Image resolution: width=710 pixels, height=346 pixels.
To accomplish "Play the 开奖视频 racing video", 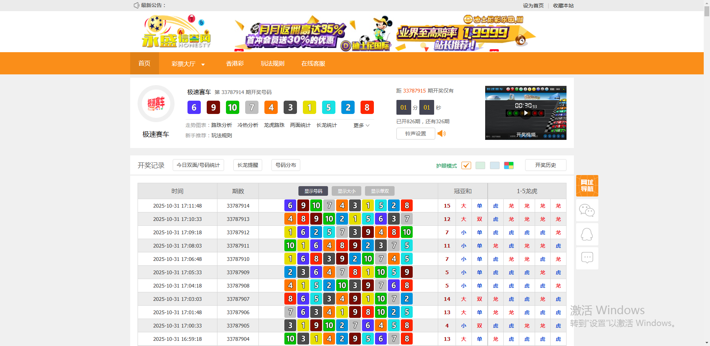I will (x=525, y=113).
